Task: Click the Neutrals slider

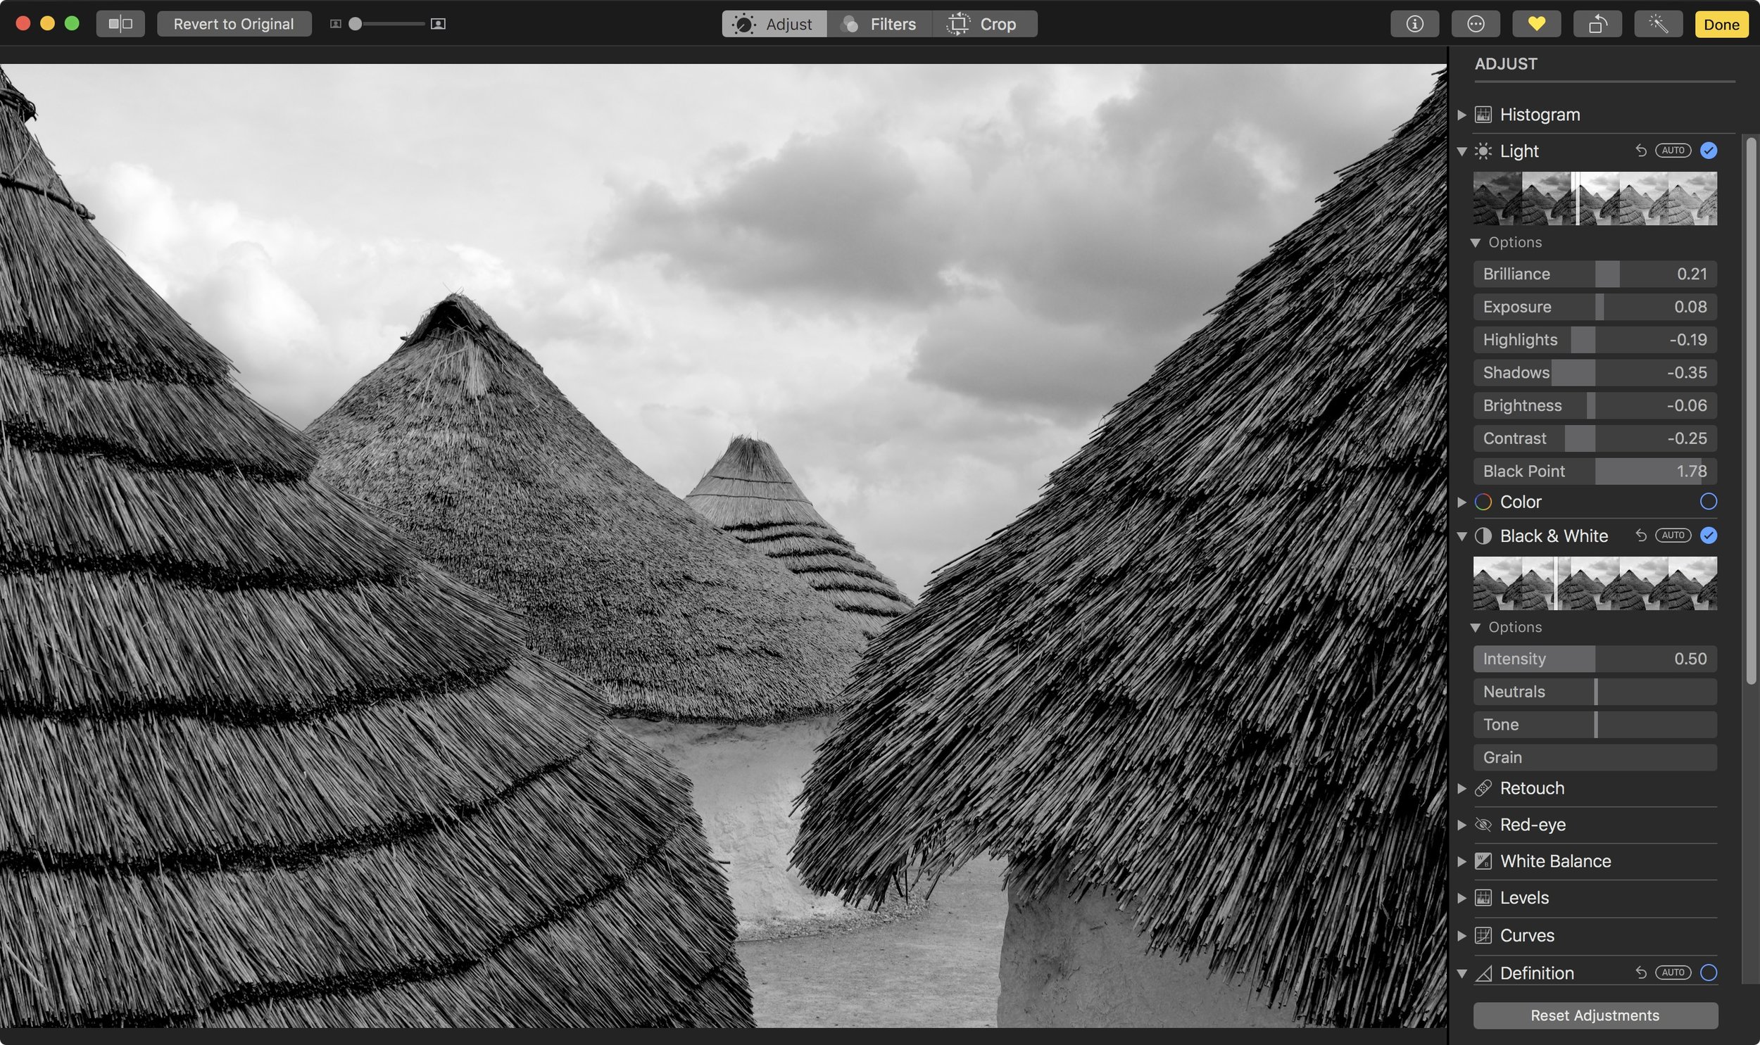Action: click(1595, 692)
